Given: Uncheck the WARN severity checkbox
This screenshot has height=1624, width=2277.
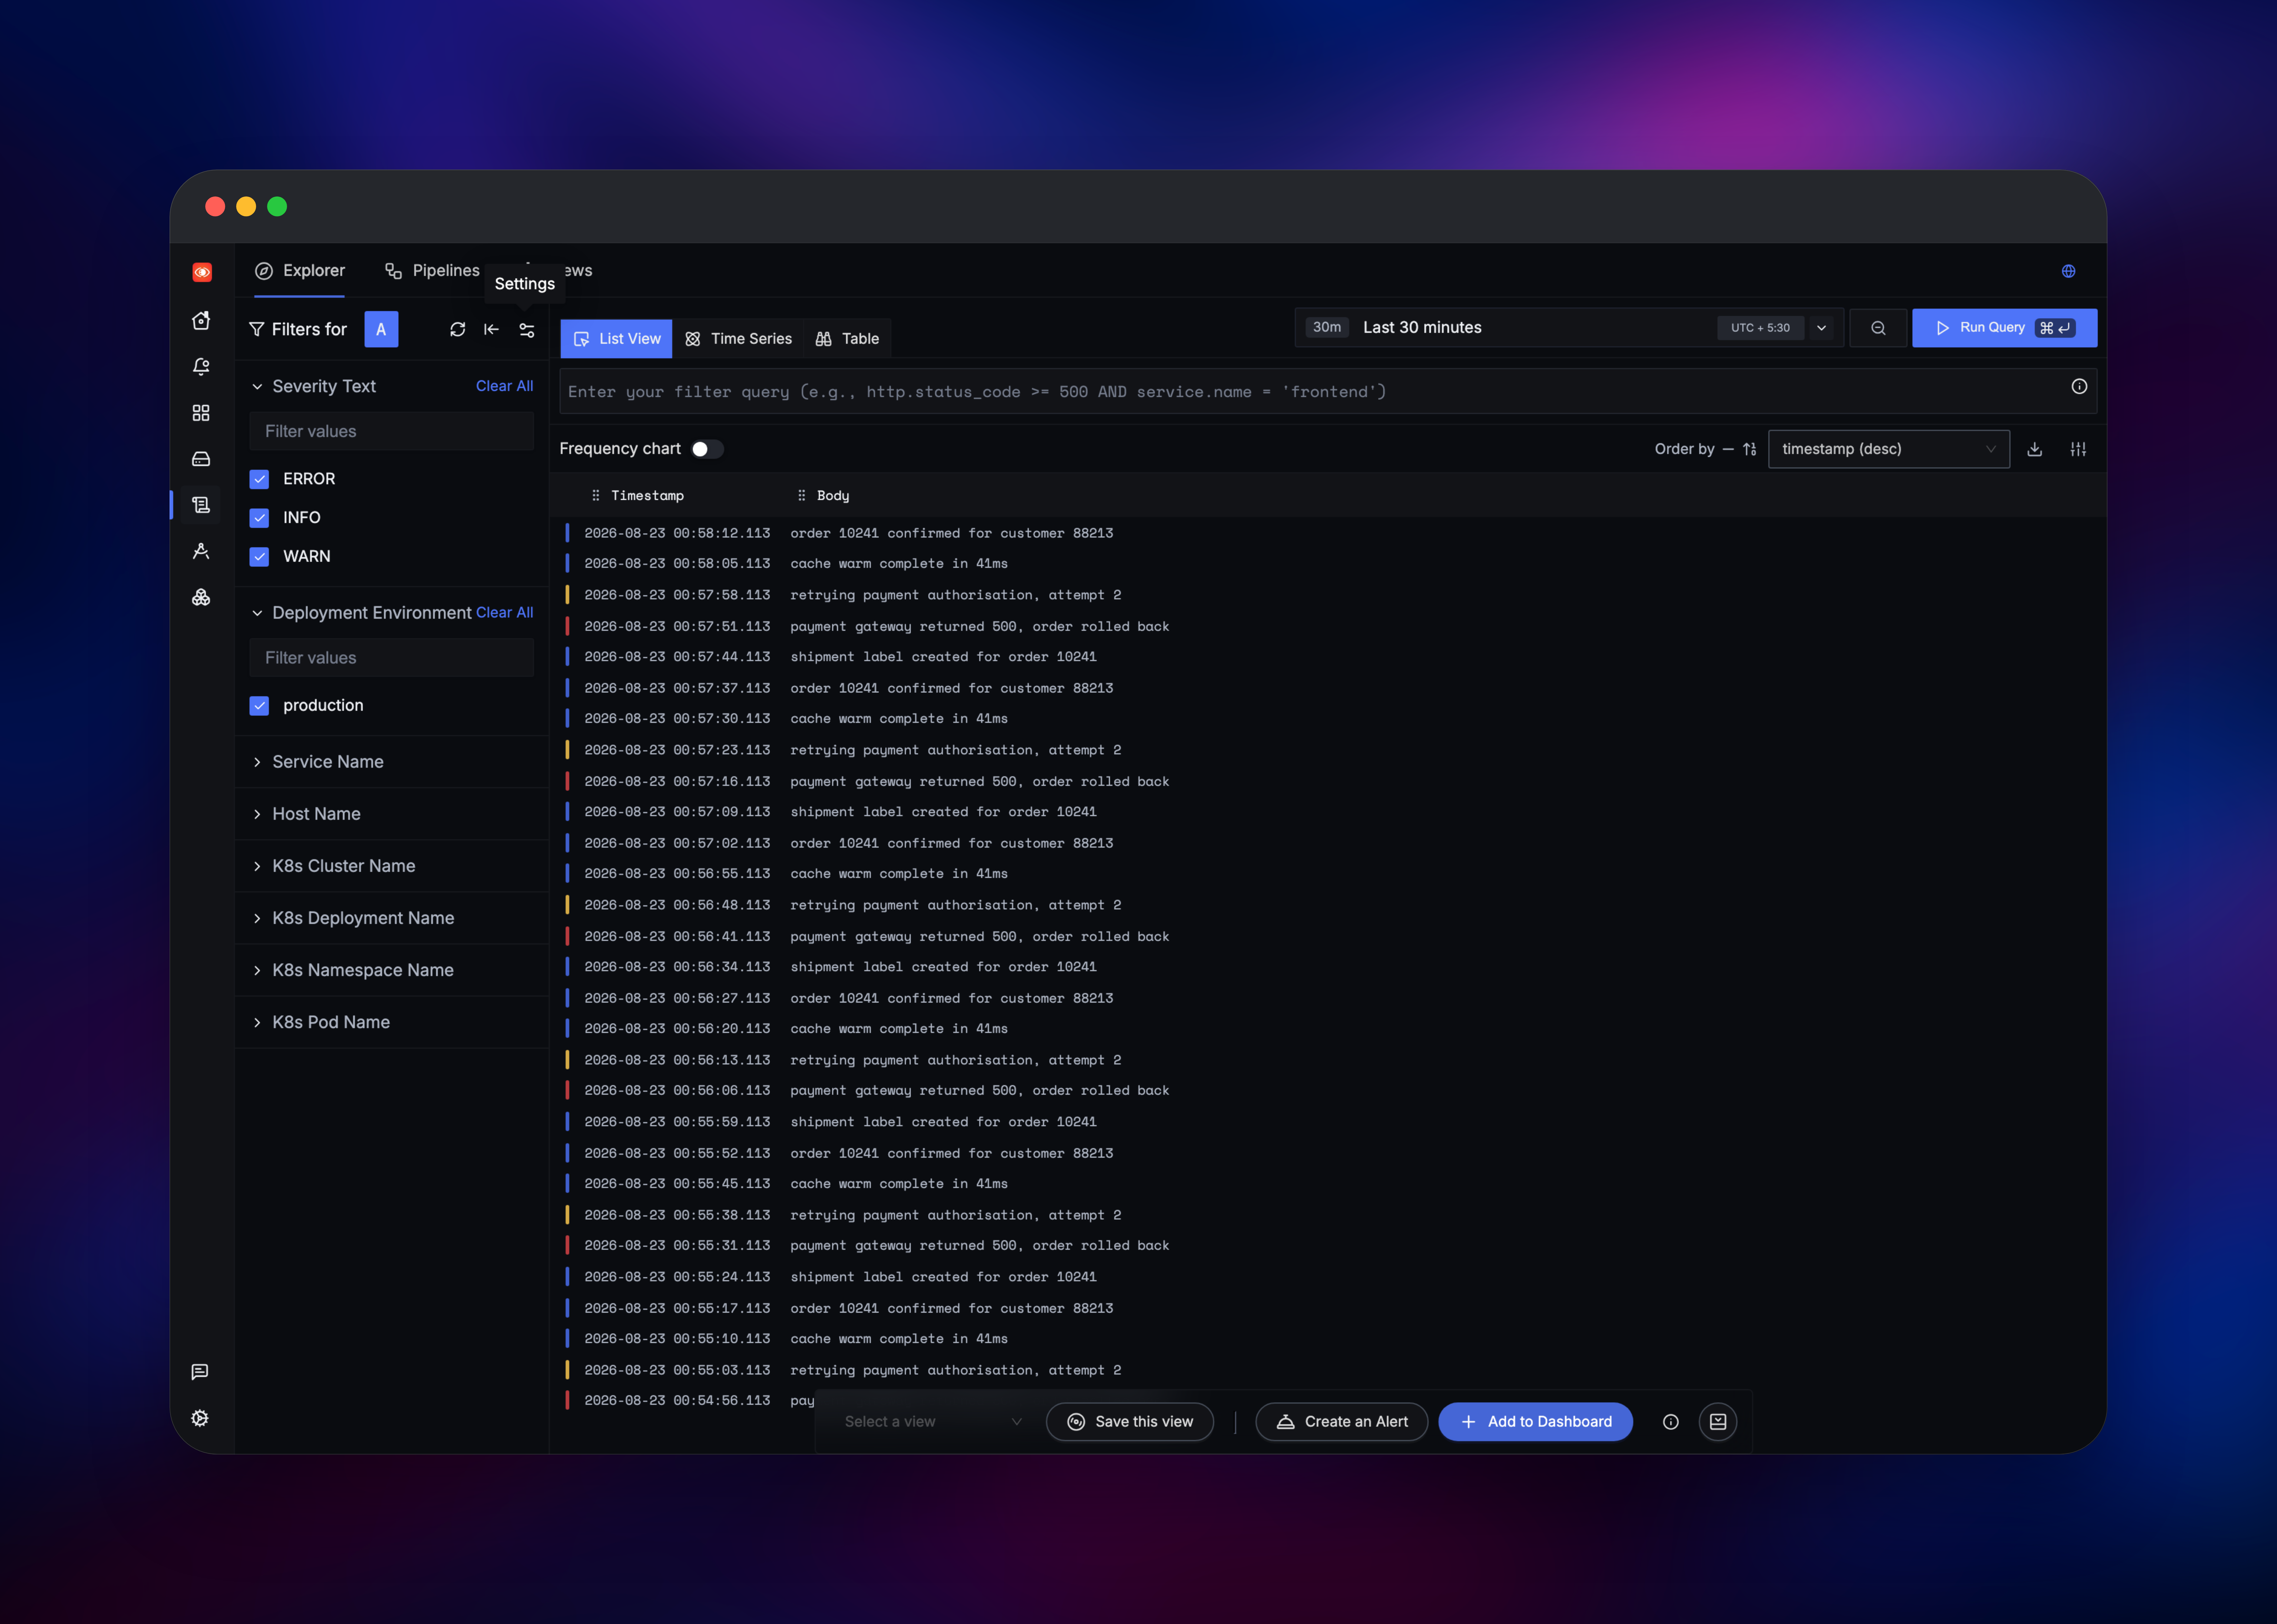Looking at the screenshot, I should pos(259,557).
